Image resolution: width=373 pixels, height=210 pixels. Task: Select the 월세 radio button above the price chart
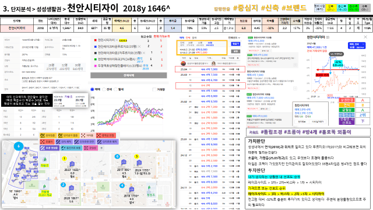115,89
